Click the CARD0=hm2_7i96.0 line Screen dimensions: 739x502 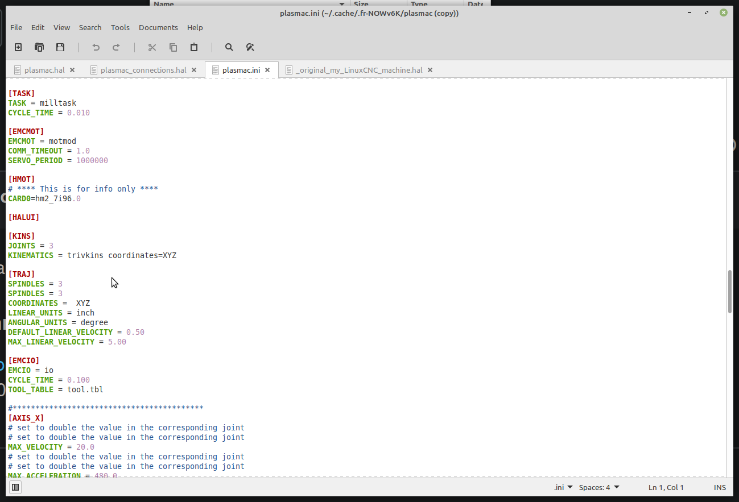[44, 198]
